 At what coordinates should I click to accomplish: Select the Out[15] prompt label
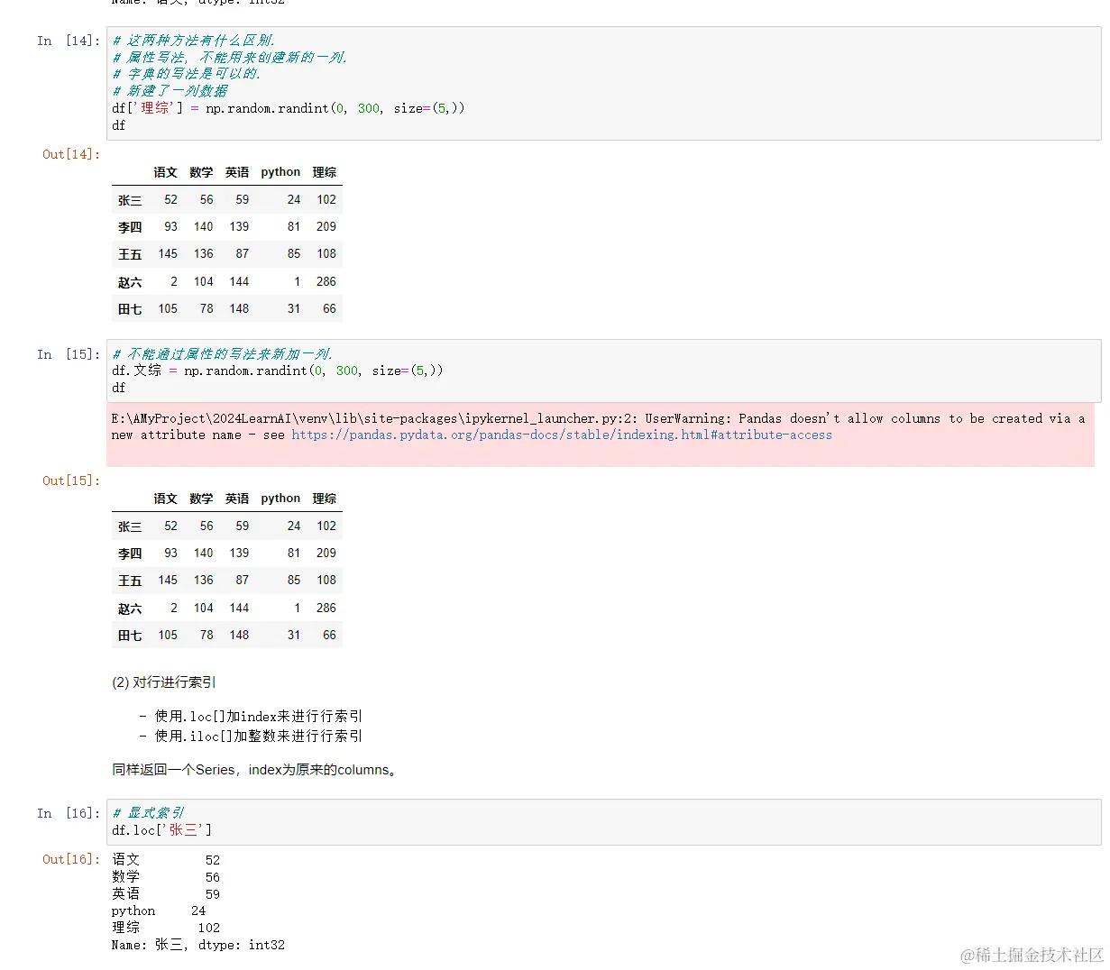pos(71,480)
